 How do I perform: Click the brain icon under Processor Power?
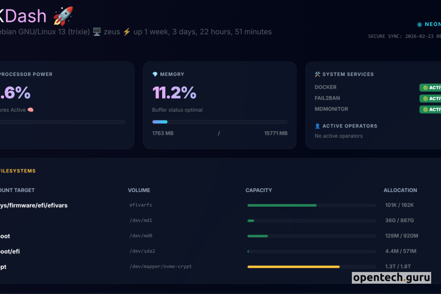click(x=30, y=110)
